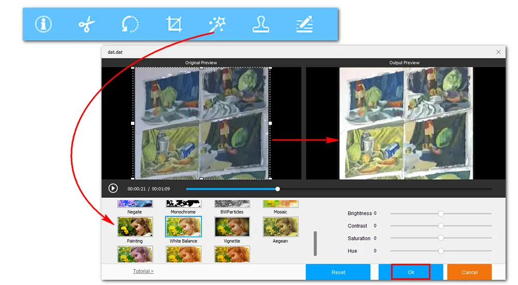Close the dat.dat effects window
Image resolution: width=518 pixels, height=285 pixels.
click(498, 52)
